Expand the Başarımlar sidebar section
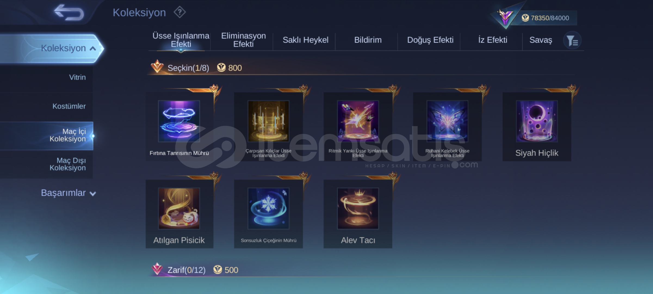This screenshot has height=294, width=653. [68, 193]
